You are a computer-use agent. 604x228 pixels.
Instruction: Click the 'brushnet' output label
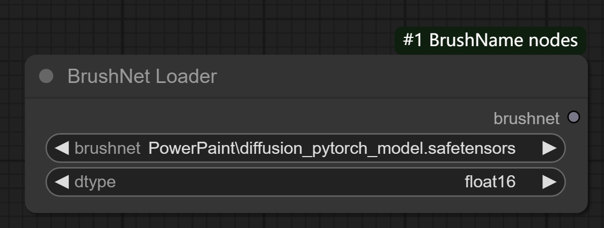tap(526, 118)
